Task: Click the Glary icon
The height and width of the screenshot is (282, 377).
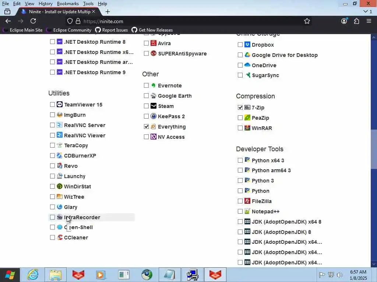Action: 60,207
